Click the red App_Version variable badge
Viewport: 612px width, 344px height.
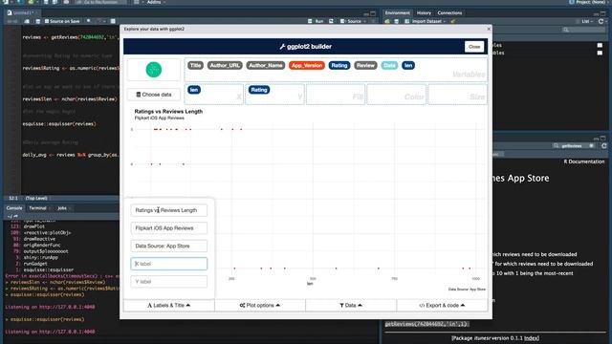tap(307, 66)
